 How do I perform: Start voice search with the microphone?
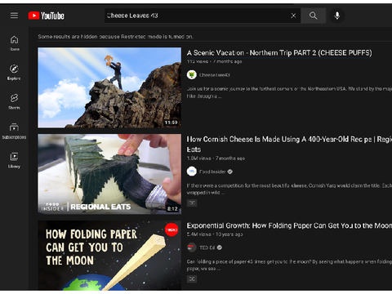click(x=337, y=16)
